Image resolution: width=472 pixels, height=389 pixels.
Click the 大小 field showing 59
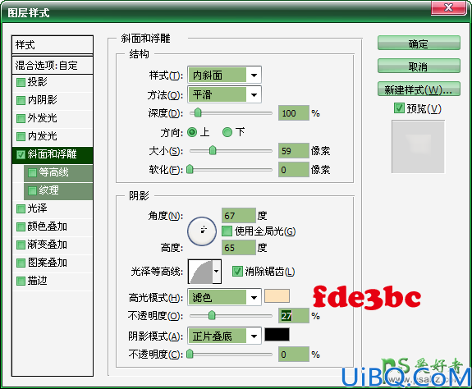coord(294,151)
